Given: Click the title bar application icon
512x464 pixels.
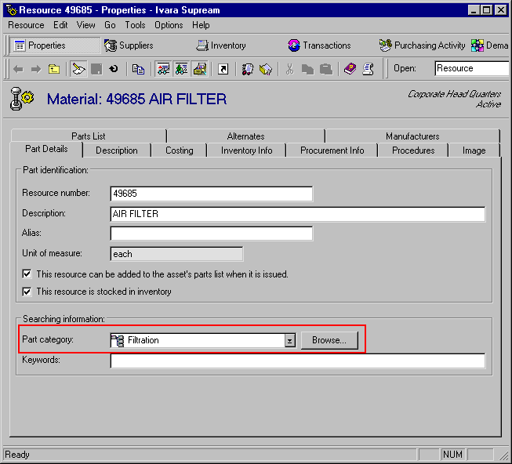Looking at the screenshot, I should (11, 10).
